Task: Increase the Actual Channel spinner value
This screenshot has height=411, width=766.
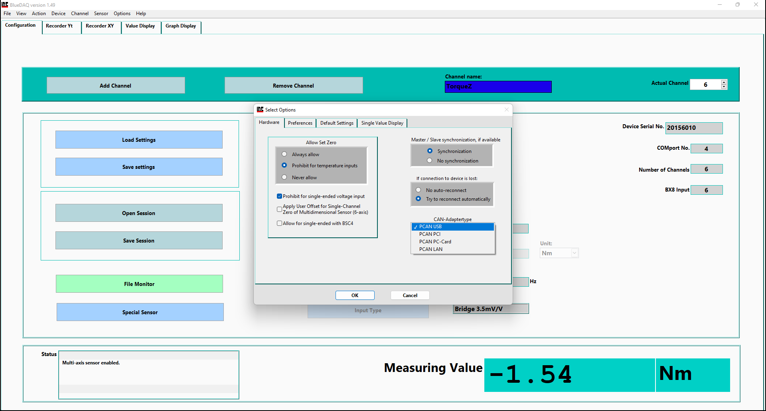Action: click(724, 82)
